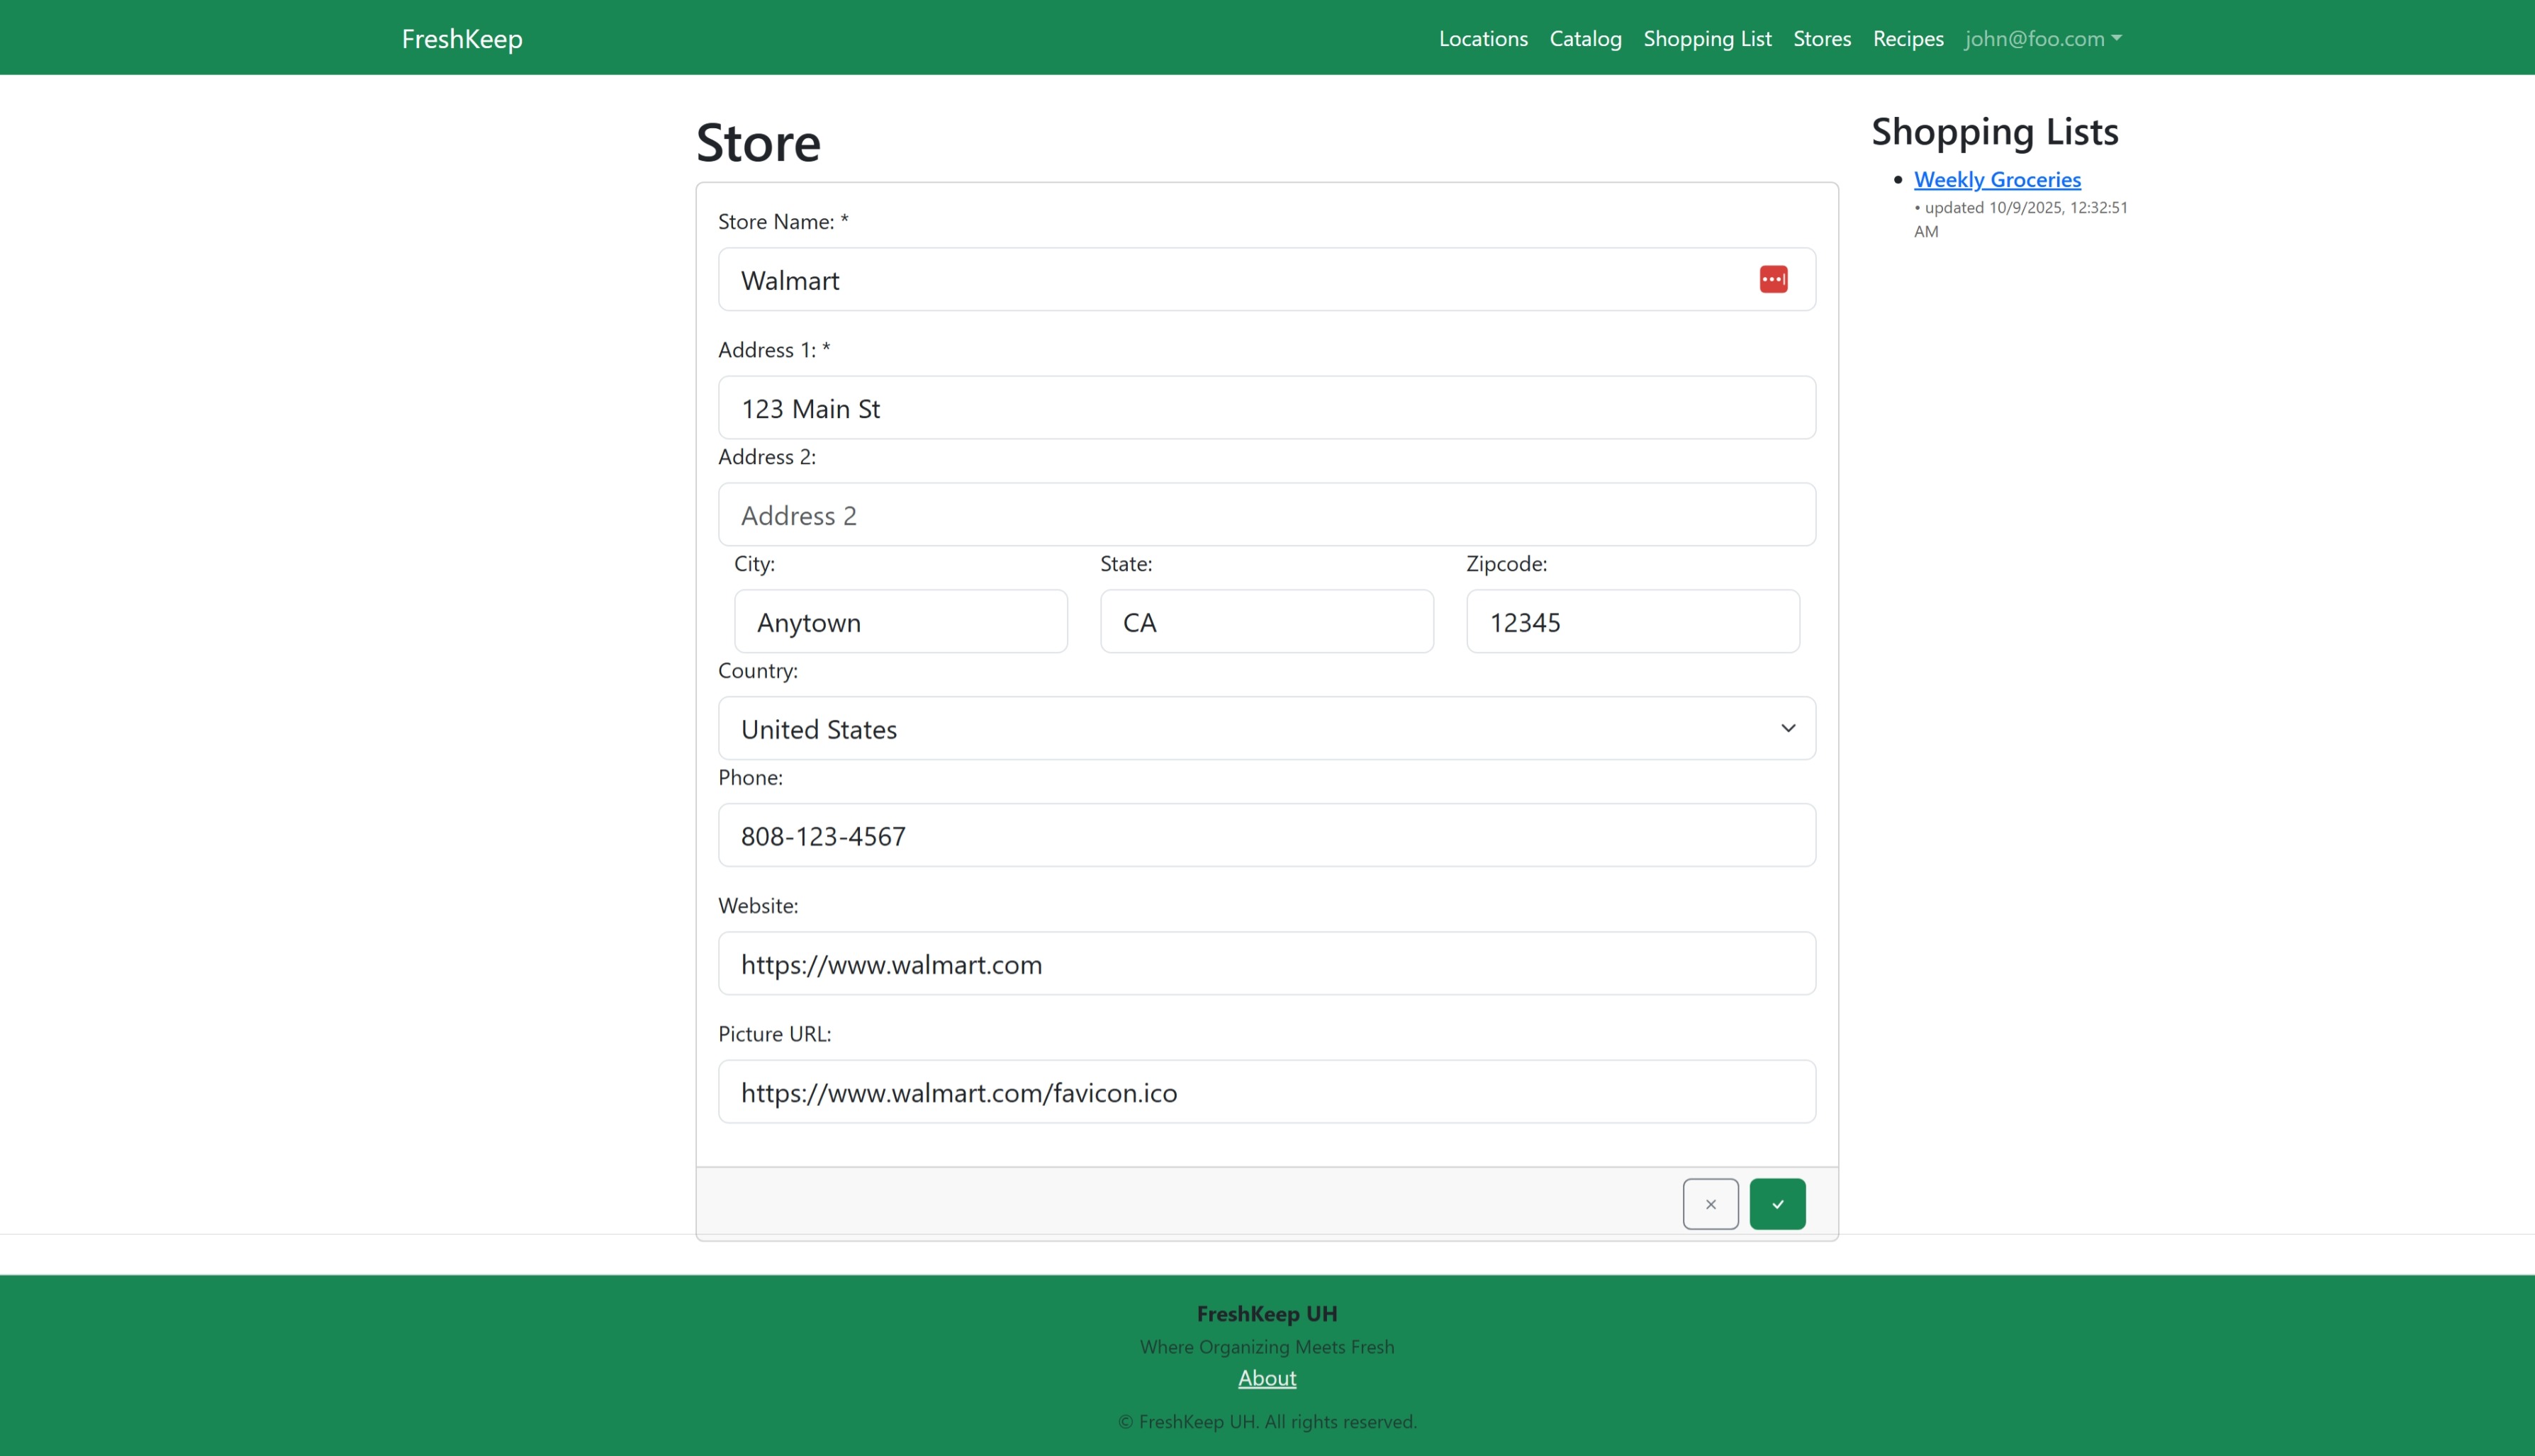Open the Locations page

1482,38
